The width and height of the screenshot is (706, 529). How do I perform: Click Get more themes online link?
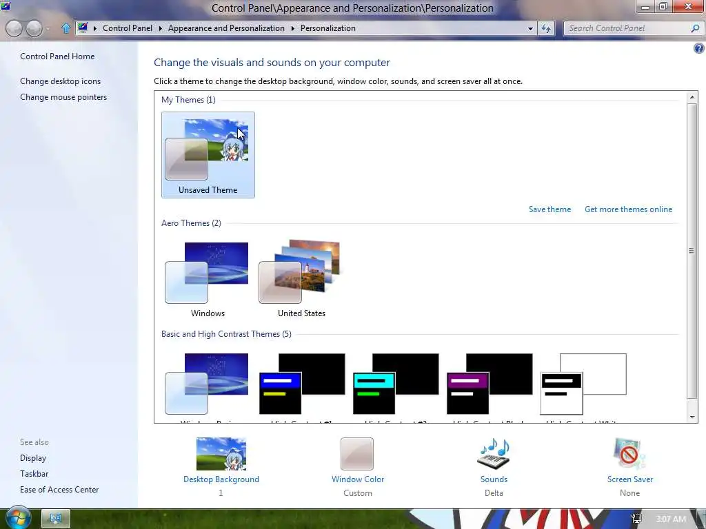click(x=628, y=209)
